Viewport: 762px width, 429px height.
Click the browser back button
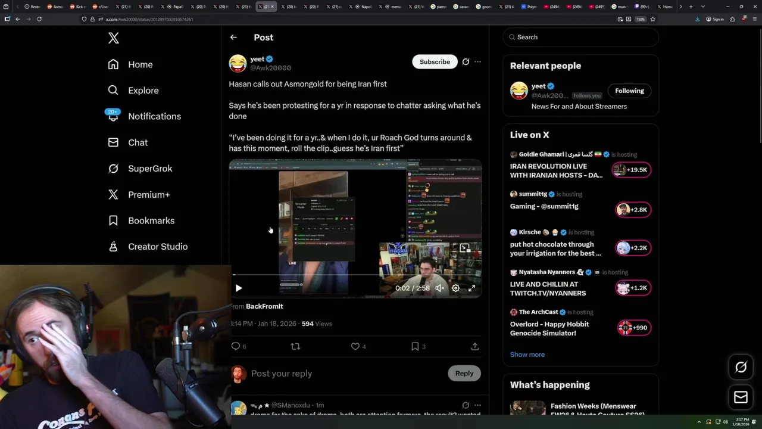18,19
